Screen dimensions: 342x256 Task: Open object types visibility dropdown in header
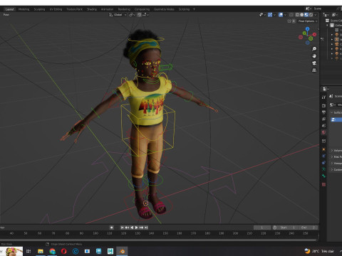(x=262, y=15)
